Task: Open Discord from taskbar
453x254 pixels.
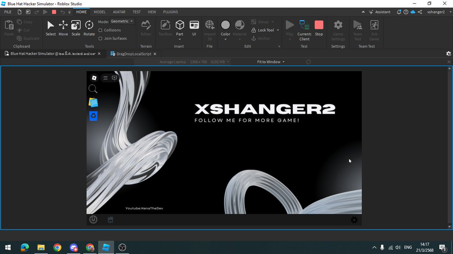Action: click(74, 247)
